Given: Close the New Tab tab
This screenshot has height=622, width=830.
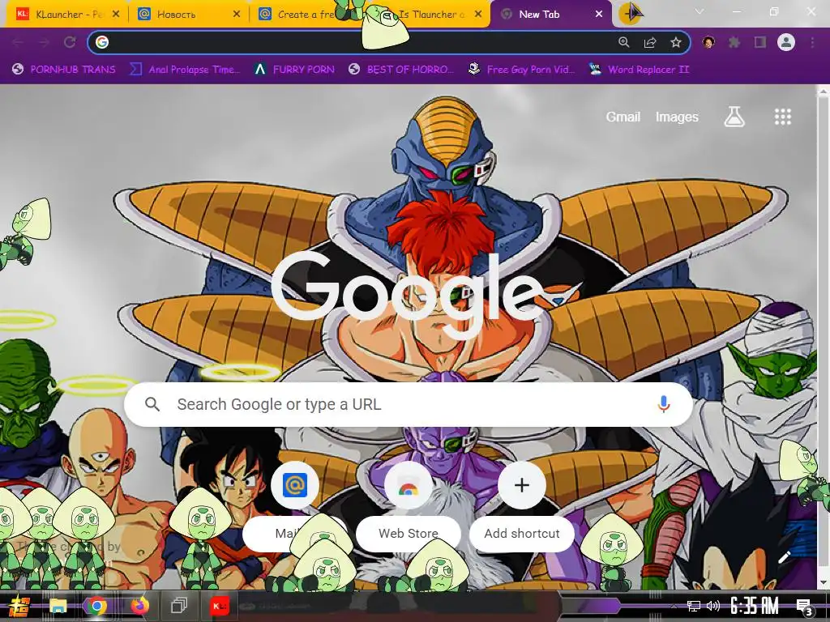Looking at the screenshot, I should (599, 15).
